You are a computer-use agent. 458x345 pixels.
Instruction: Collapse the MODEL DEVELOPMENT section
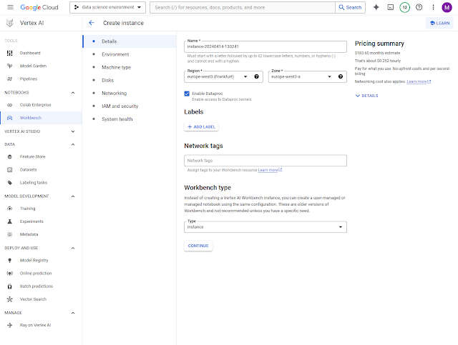click(x=73, y=196)
